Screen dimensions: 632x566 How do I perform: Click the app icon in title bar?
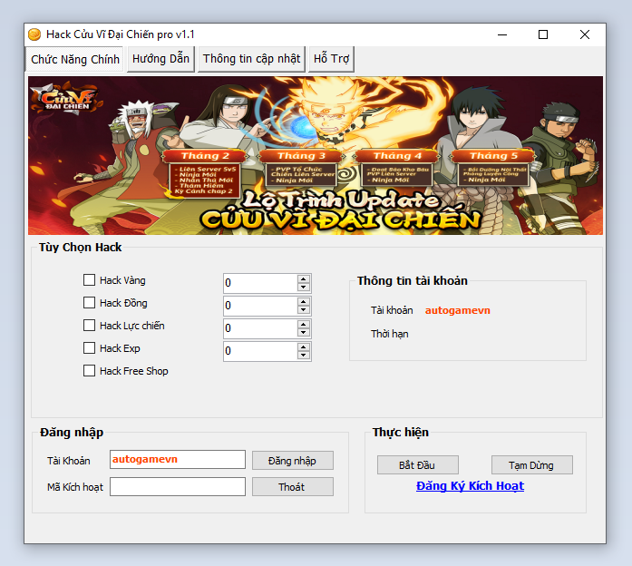coord(34,34)
